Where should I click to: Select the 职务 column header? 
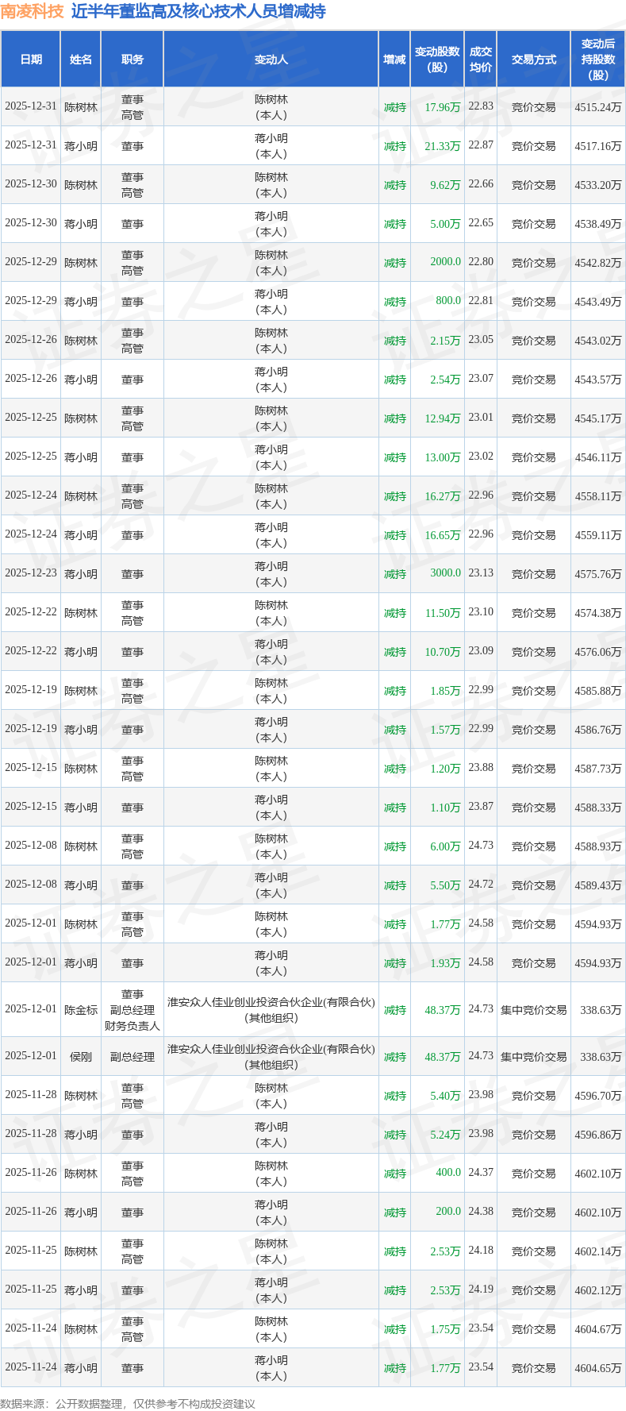click(x=132, y=60)
